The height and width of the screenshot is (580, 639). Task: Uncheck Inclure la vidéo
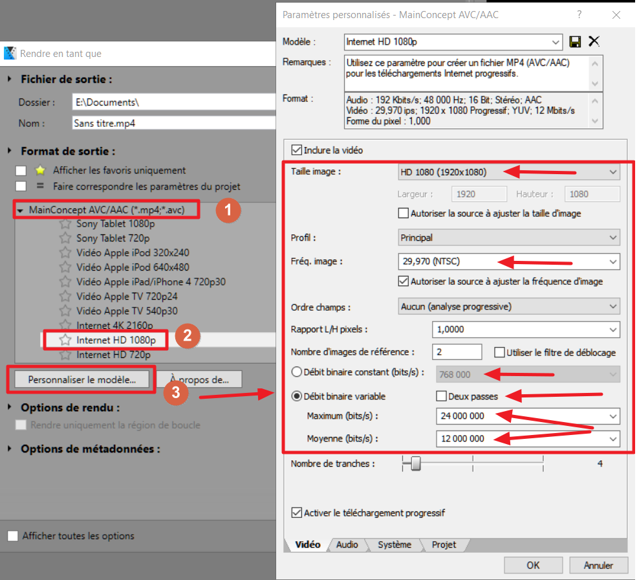297,150
